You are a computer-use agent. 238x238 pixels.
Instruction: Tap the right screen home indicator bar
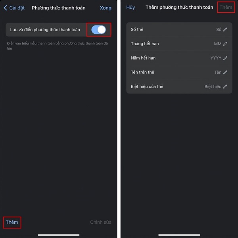click(x=179, y=235)
